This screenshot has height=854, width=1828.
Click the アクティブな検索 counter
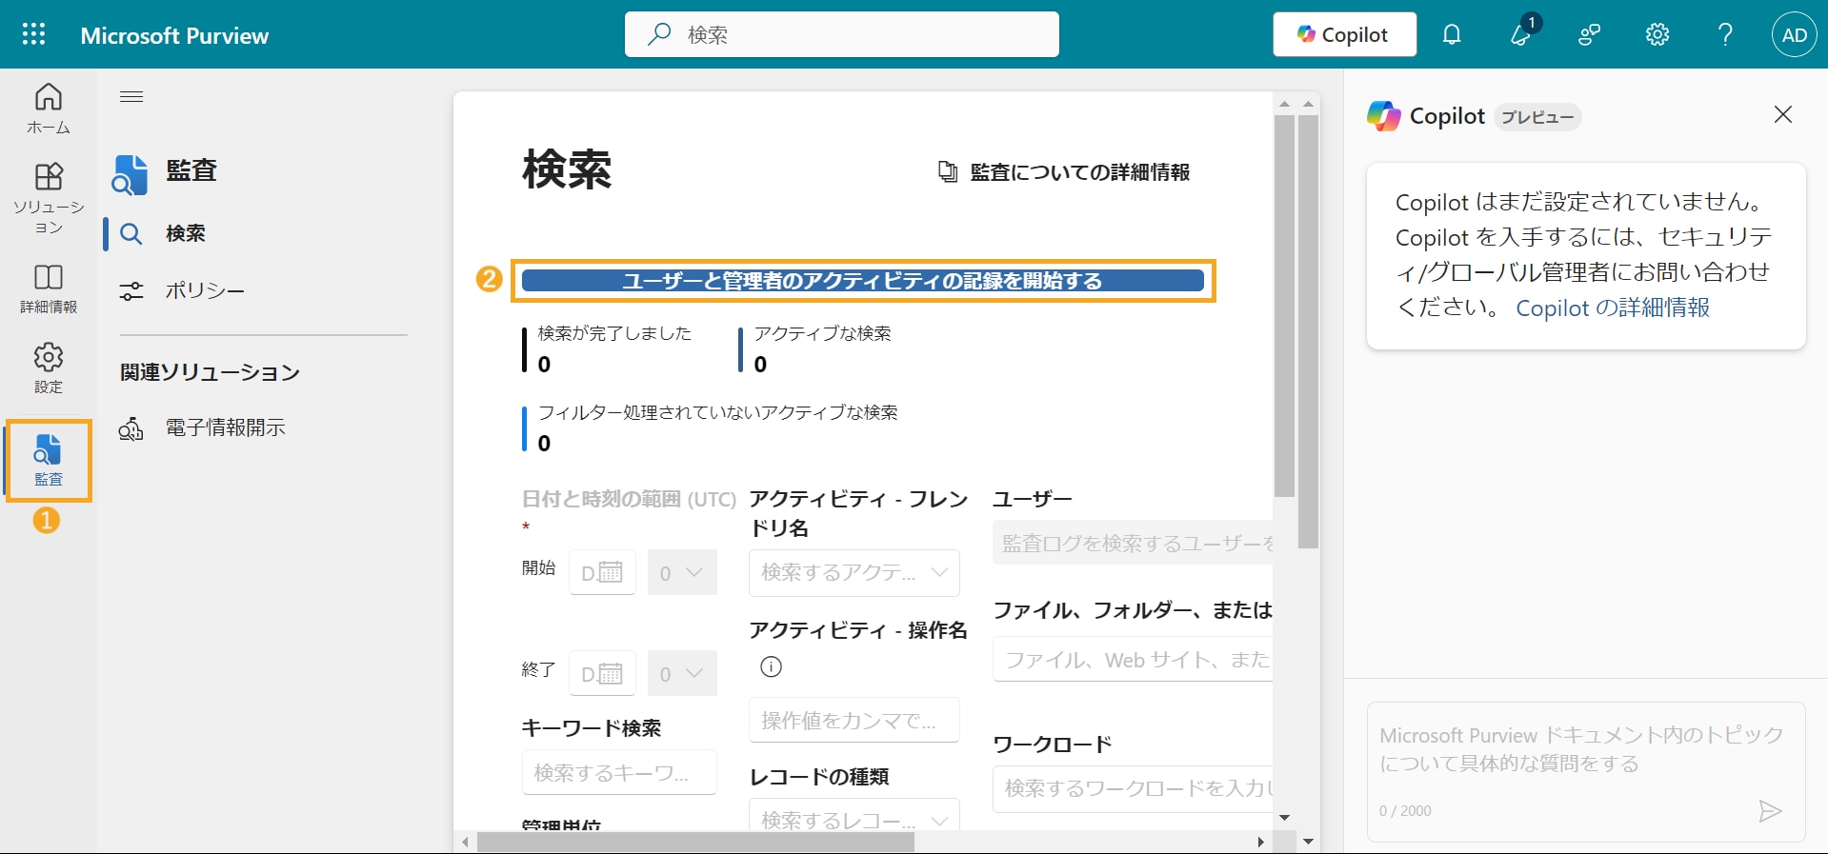(x=817, y=349)
